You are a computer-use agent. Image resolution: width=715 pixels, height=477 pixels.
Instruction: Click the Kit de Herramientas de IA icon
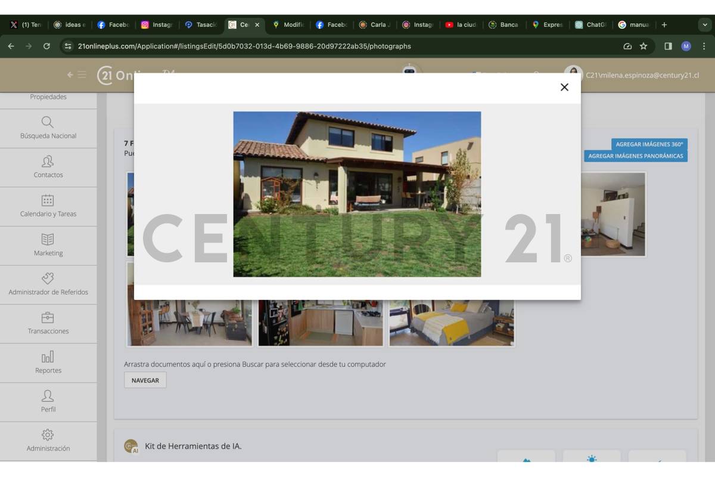click(x=130, y=446)
